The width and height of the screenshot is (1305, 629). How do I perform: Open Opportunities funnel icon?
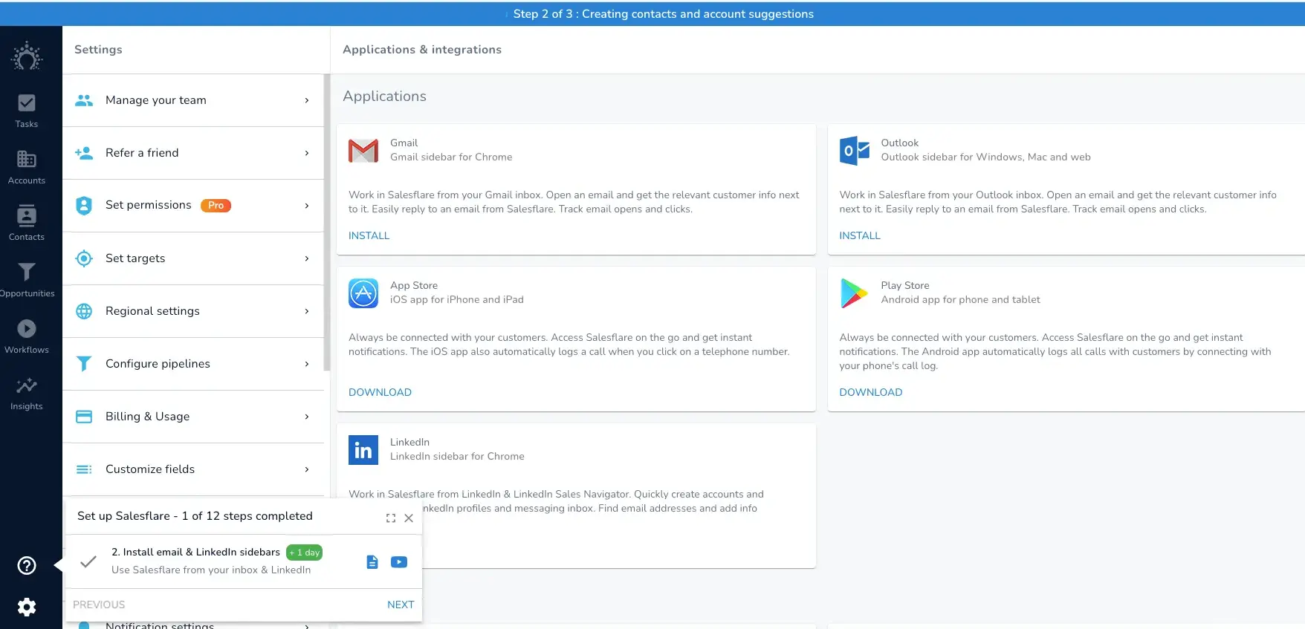(x=27, y=279)
